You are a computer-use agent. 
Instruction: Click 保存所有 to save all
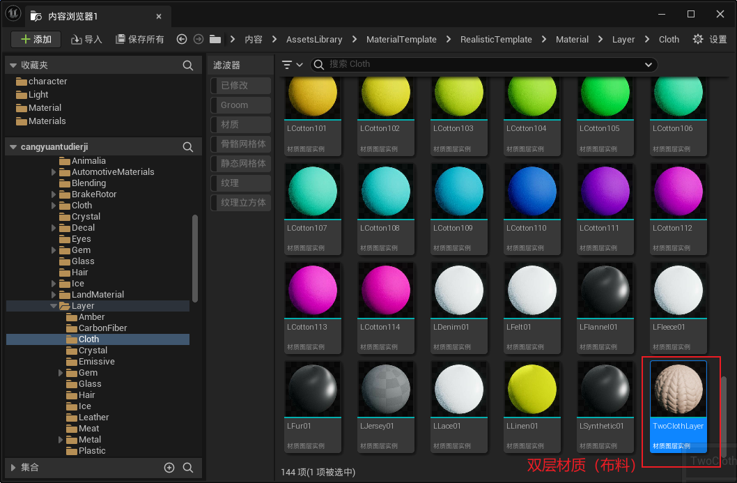(x=140, y=40)
